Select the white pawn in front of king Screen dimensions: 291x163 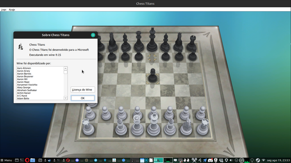pyautogui.click(x=154, y=111)
